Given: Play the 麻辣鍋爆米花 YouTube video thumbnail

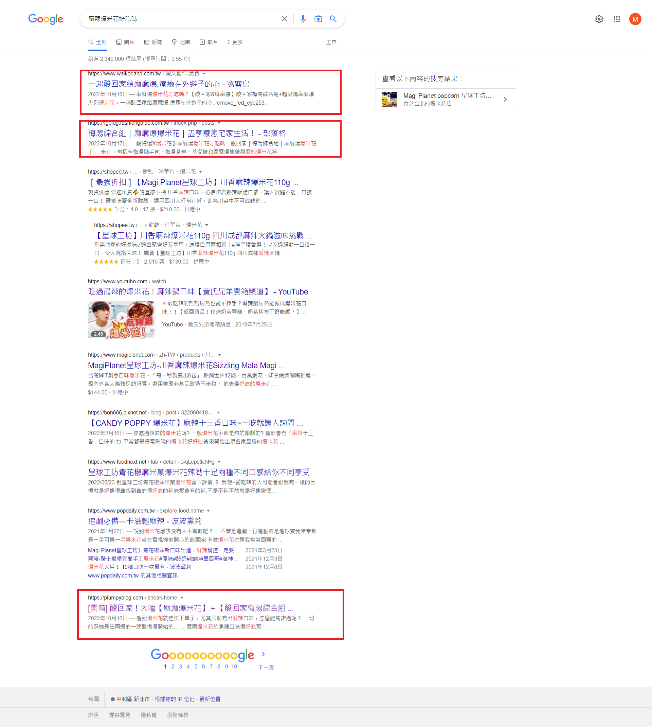Looking at the screenshot, I should click(x=122, y=319).
